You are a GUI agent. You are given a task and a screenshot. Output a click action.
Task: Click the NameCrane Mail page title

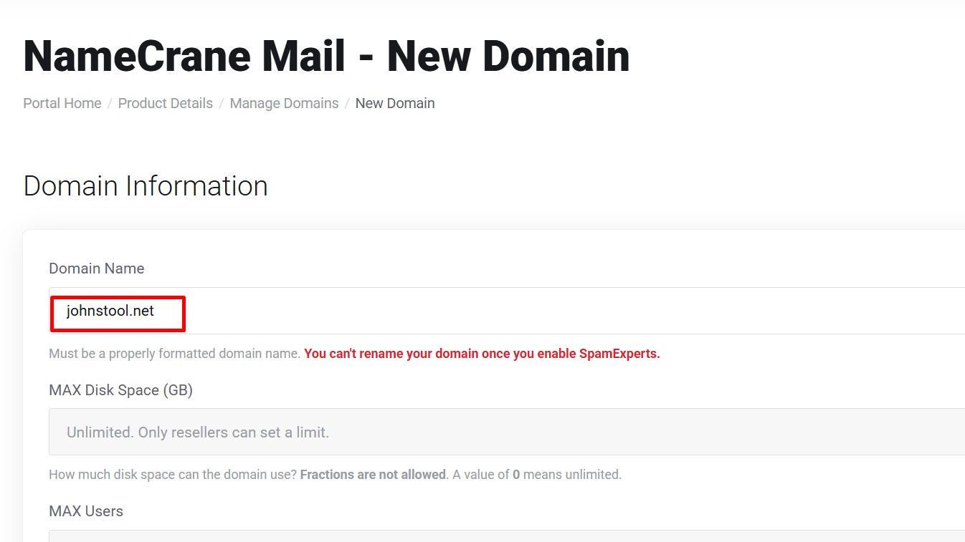(x=326, y=56)
